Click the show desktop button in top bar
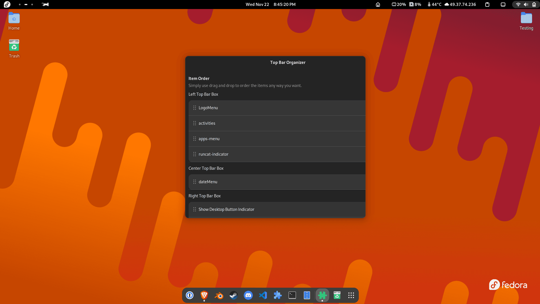The height and width of the screenshot is (304, 540). (503, 5)
